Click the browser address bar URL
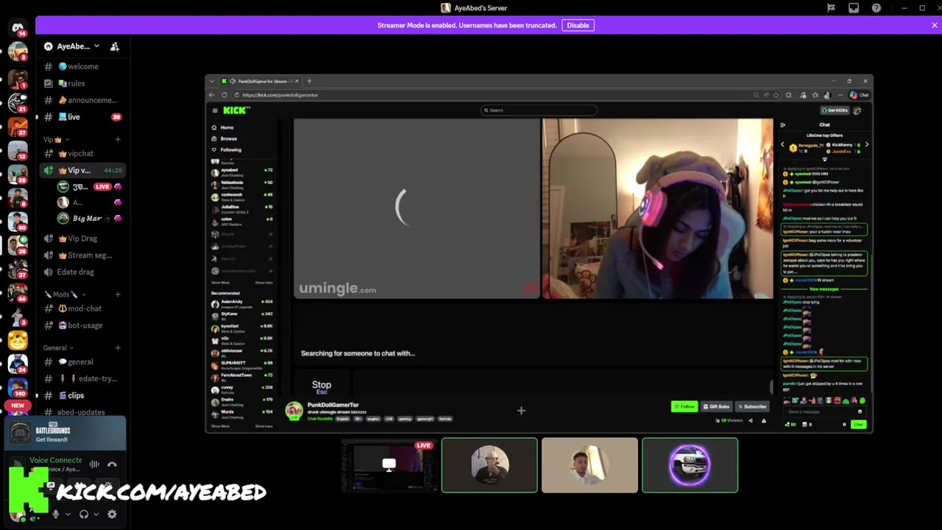This screenshot has height=530, width=942. pyautogui.click(x=280, y=95)
